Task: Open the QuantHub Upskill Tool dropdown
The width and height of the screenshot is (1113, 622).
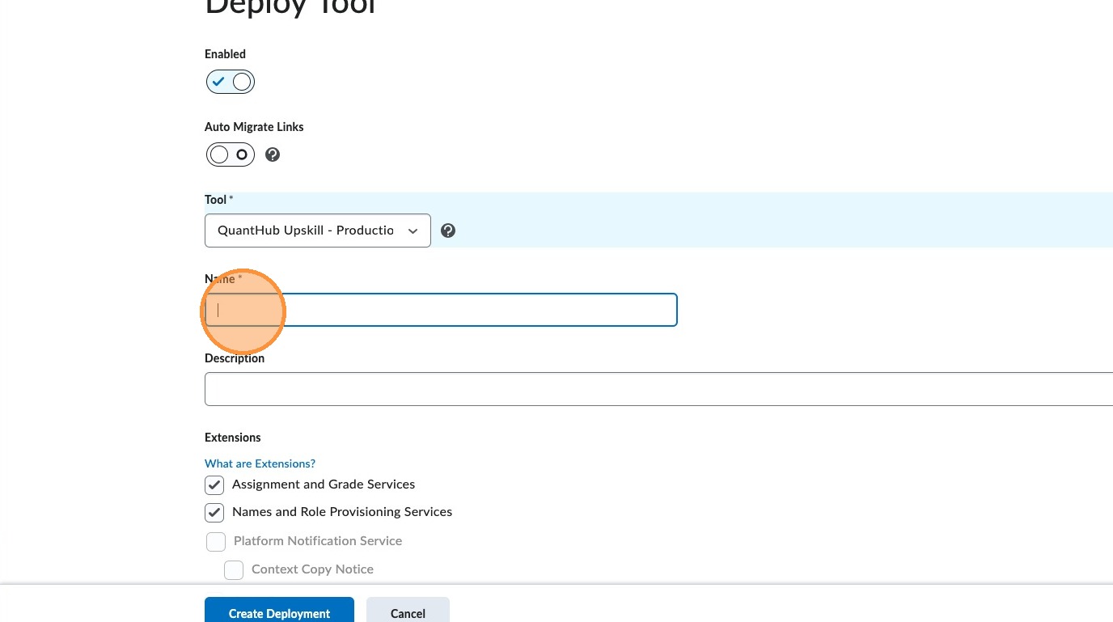Action: (x=317, y=231)
